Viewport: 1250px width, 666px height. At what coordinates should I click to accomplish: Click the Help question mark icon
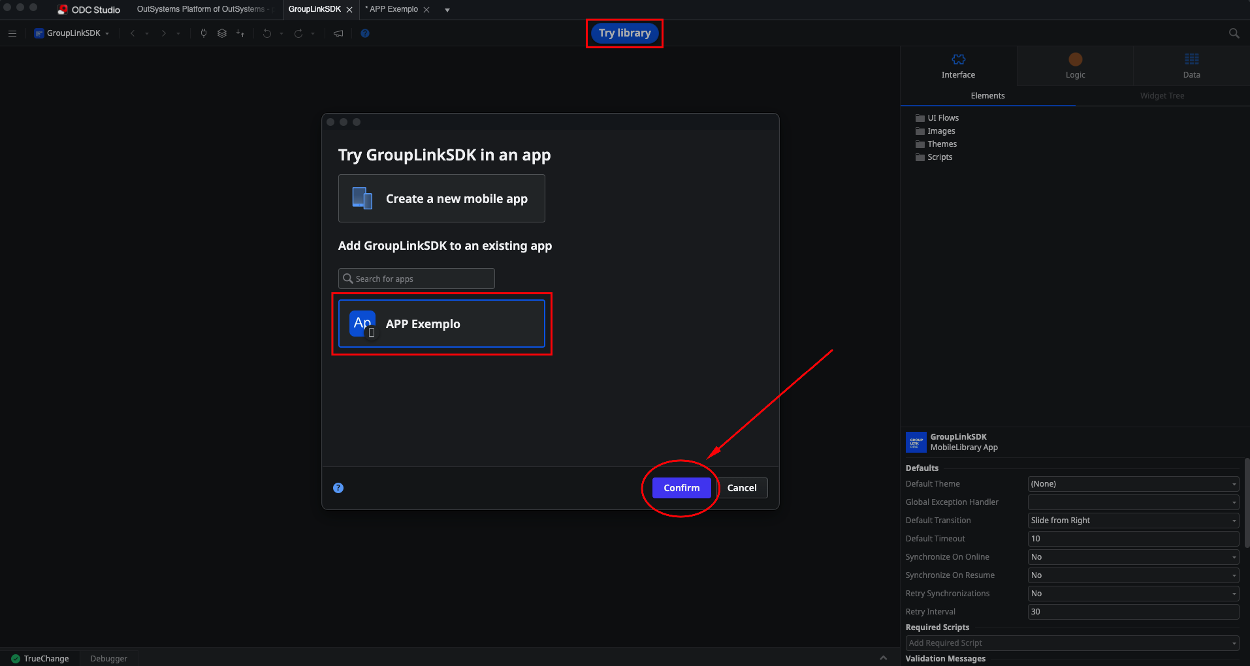[x=366, y=33]
